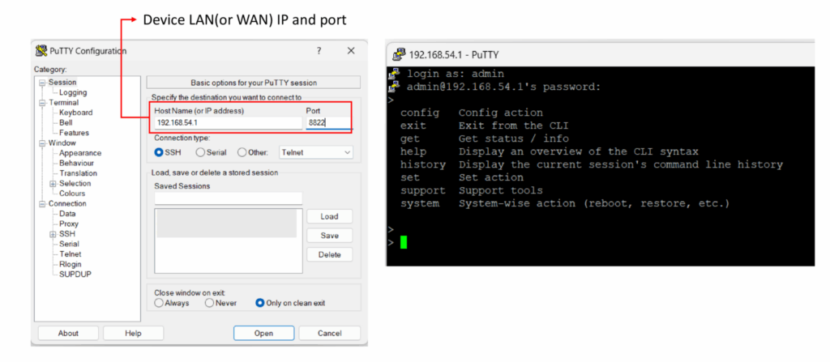Click the Open button to connect
The width and height of the screenshot is (830, 362).
(x=263, y=333)
